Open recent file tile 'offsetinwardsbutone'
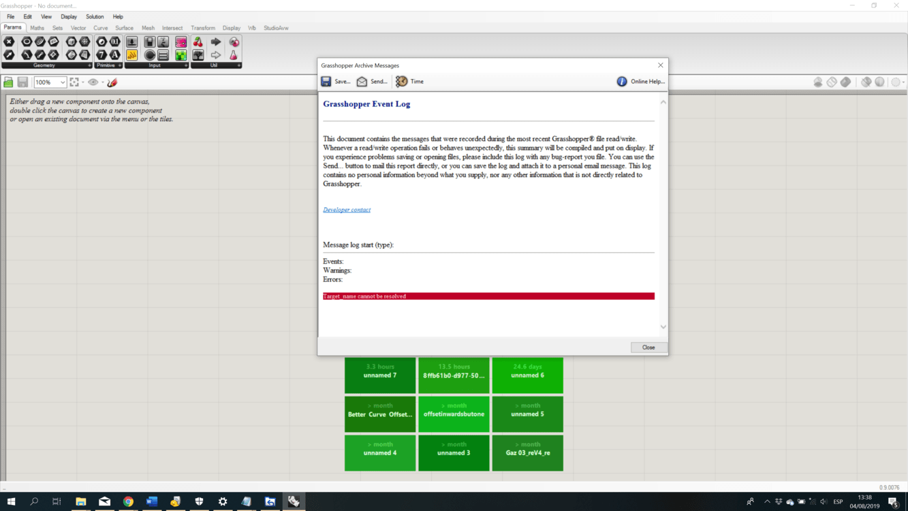908x511 pixels. coord(454,414)
